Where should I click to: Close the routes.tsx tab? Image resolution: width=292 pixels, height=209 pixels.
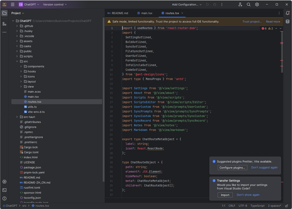tap(182, 13)
